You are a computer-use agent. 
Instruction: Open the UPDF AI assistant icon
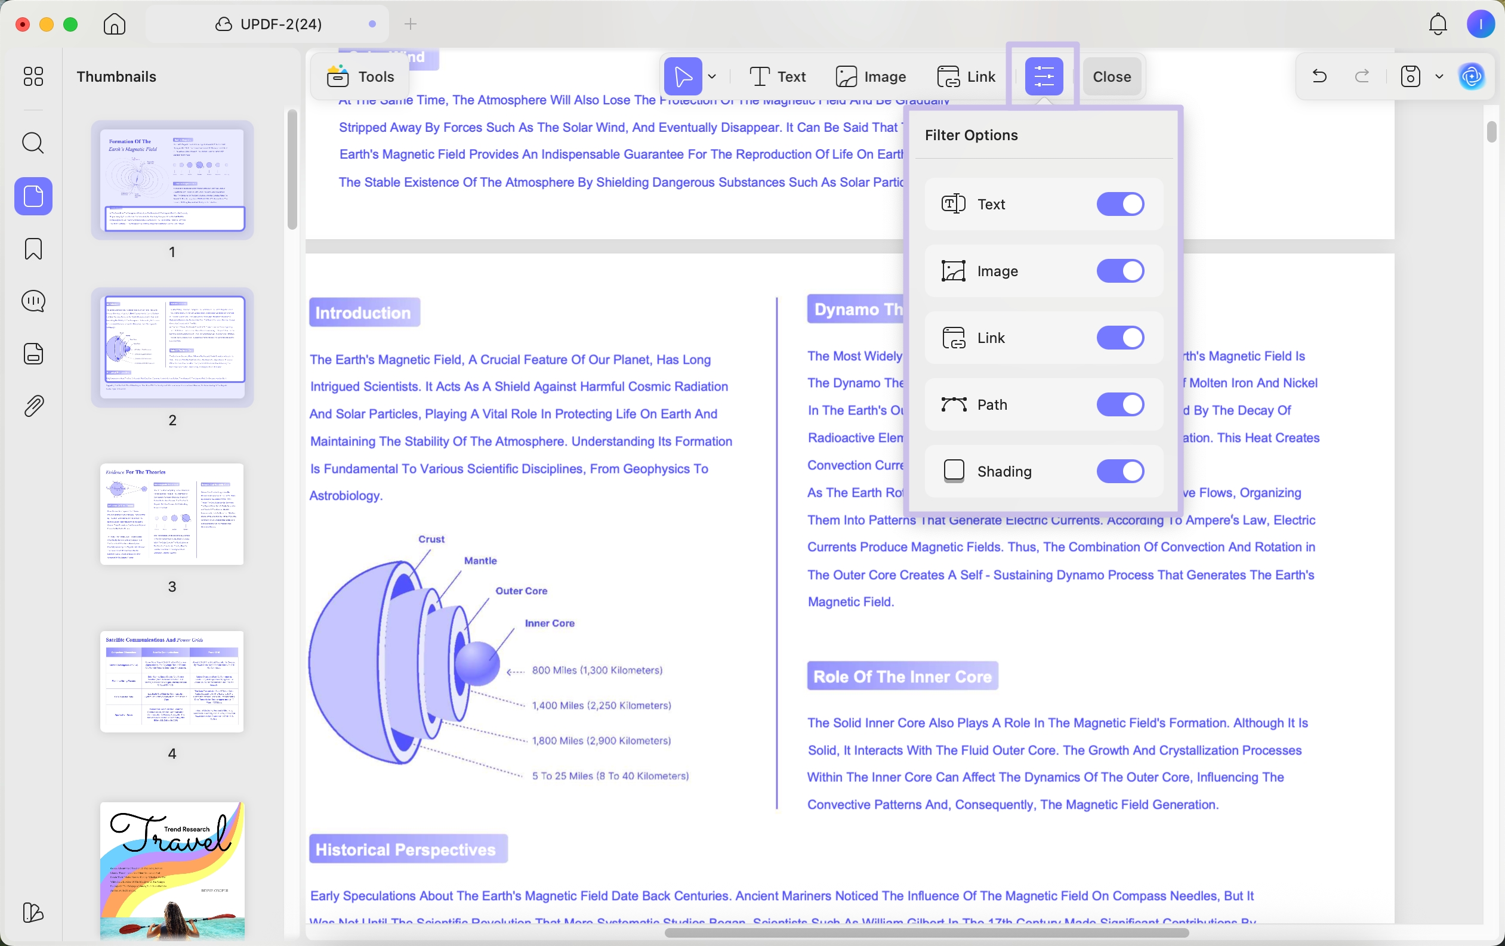click(x=1472, y=76)
